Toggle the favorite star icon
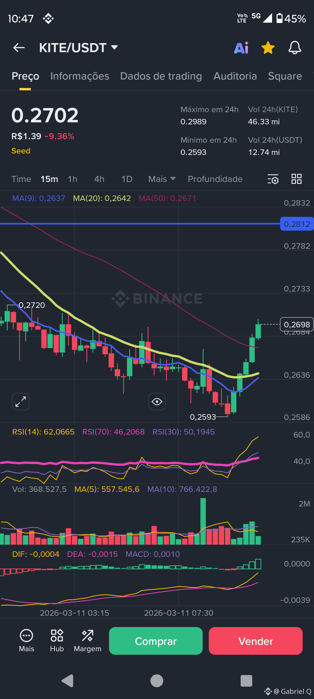The height and width of the screenshot is (699, 314). coord(268,48)
